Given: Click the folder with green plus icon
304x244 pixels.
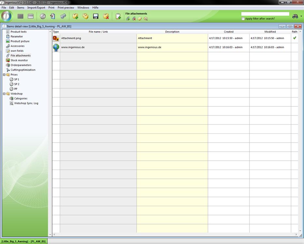Looking at the screenshot, I should pos(75,16).
